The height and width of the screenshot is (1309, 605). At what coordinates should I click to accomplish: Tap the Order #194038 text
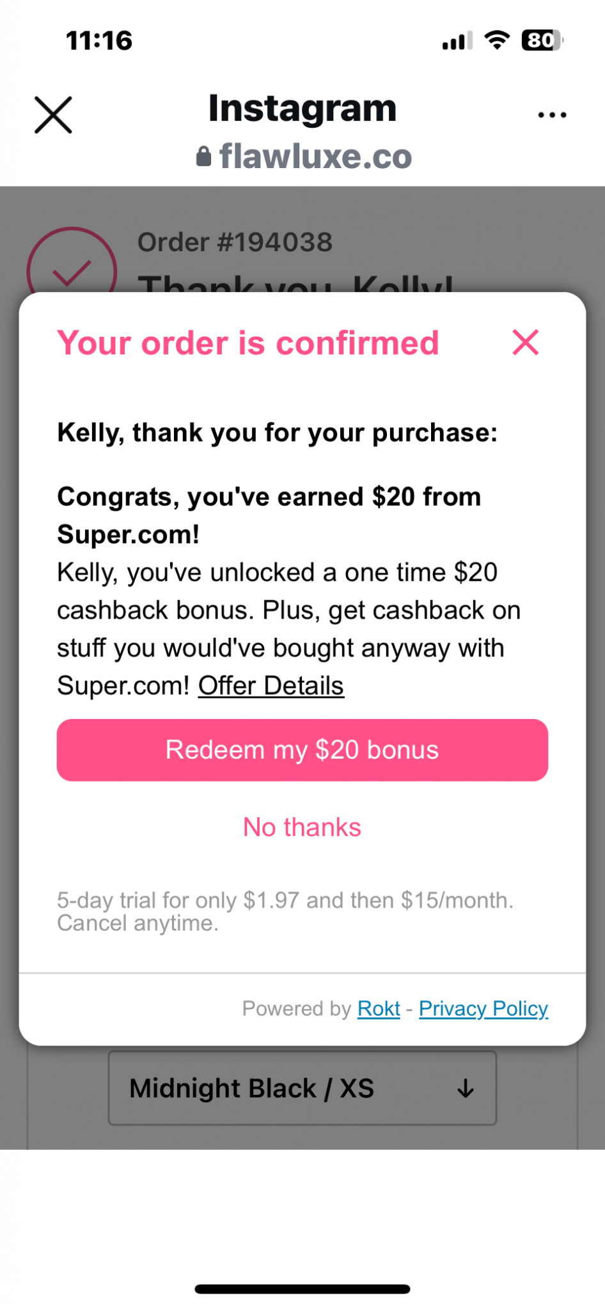235,242
